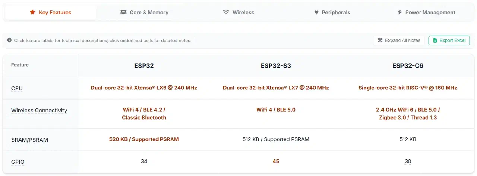Click the WiFi icon beside Wireless
This screenshot has height=176, width=477.
[226, 12]
